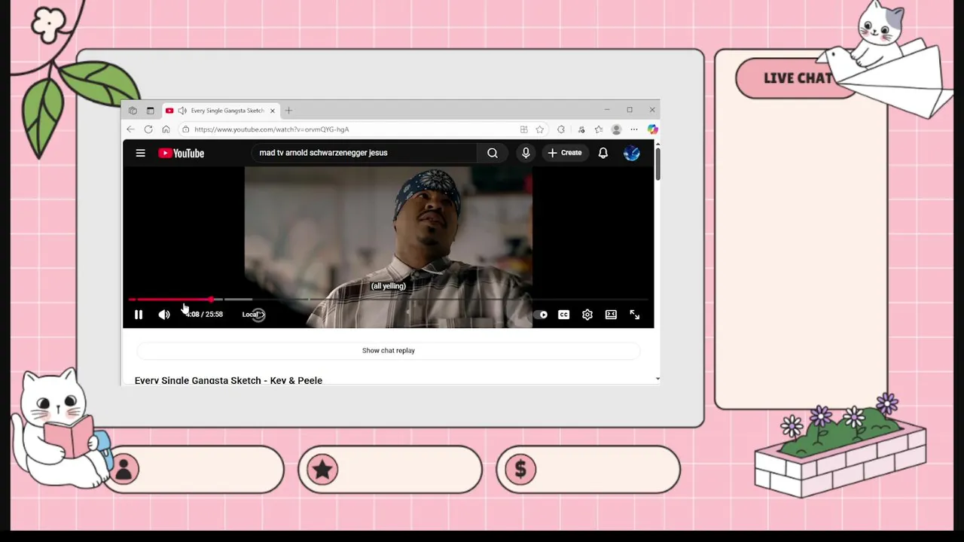The image size is (964, 542).
Task: Go to the browser home page
Action: (166, 129)
